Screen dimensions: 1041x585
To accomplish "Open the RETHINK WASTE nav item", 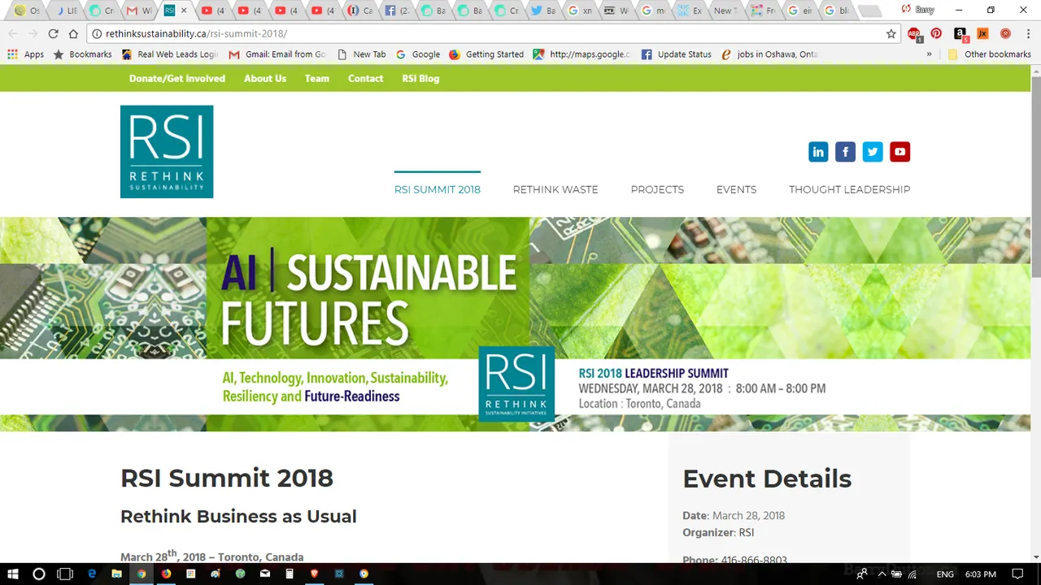I will point(555,189).
